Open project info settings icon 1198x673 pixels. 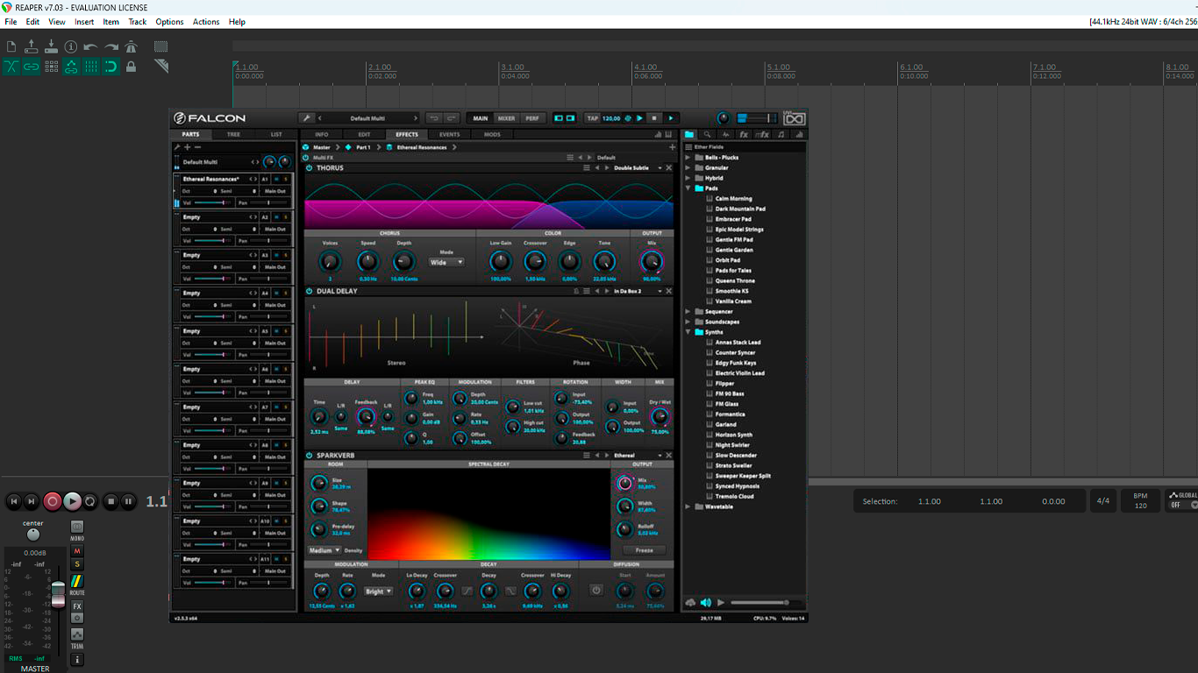[71, 46]
